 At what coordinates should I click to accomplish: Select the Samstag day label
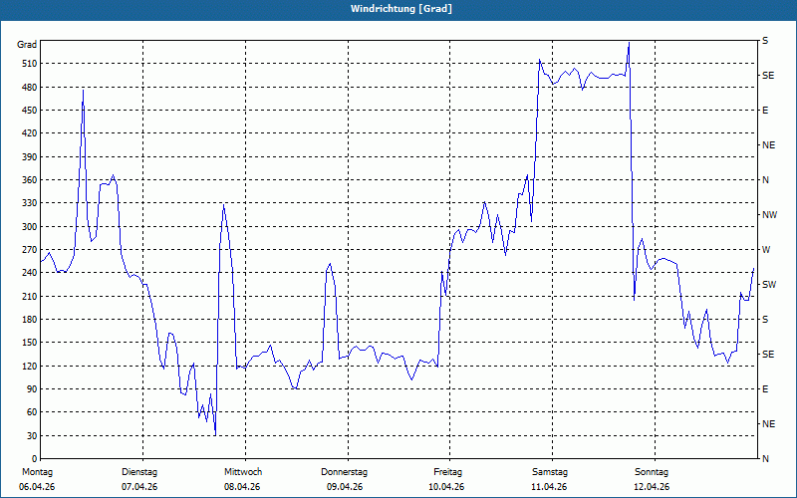550,472
